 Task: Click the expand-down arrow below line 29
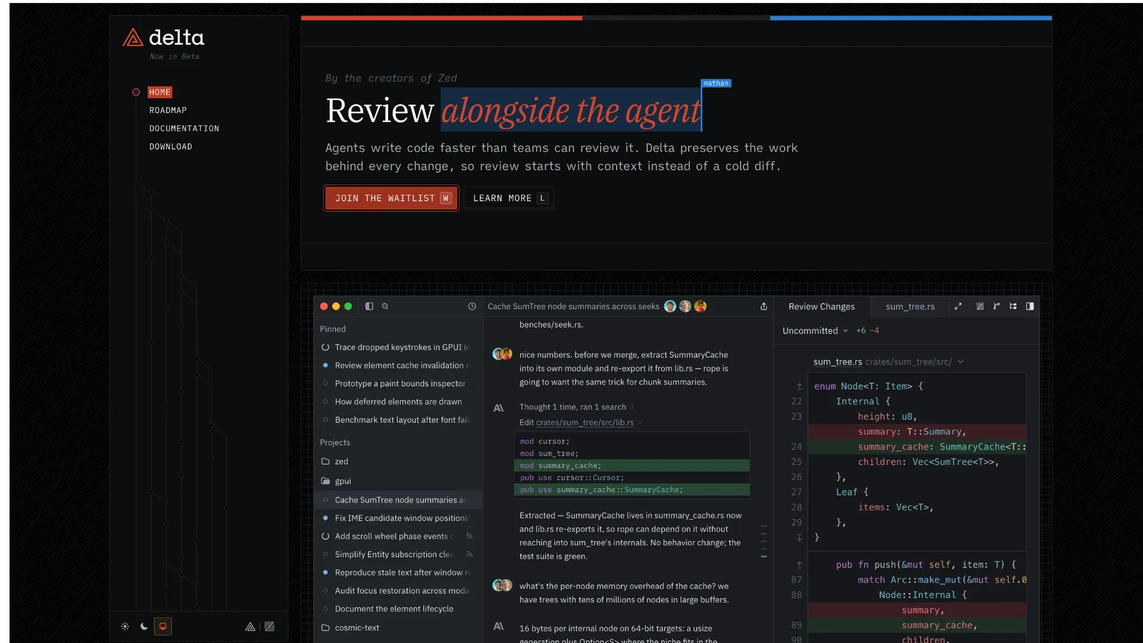coord(800,538)
